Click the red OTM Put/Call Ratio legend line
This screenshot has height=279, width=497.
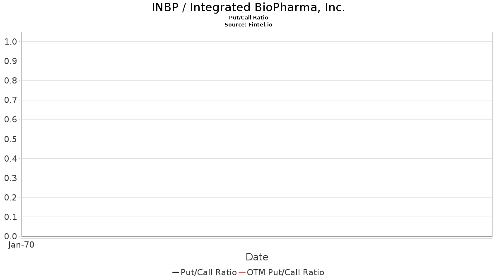click(242, 272)
